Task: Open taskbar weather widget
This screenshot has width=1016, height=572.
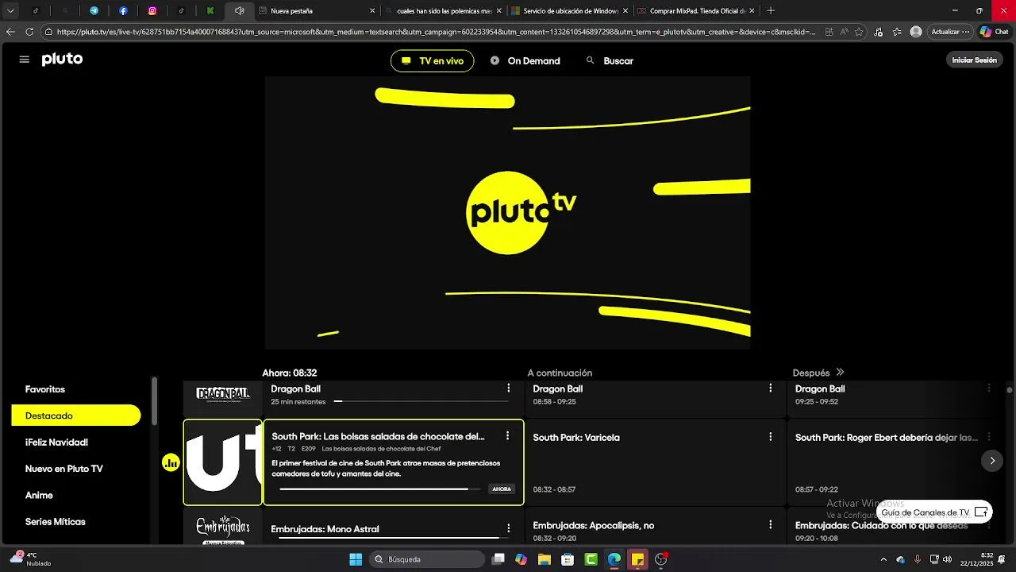Action: point(30,558)
